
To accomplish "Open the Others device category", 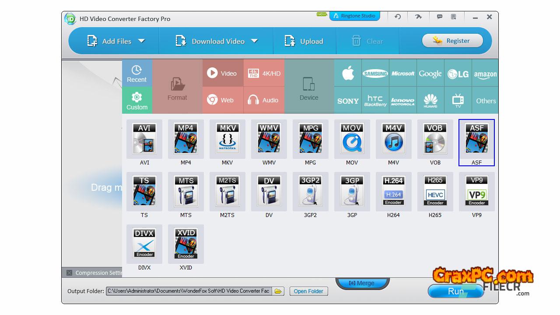I will click(x=485, y=100).
